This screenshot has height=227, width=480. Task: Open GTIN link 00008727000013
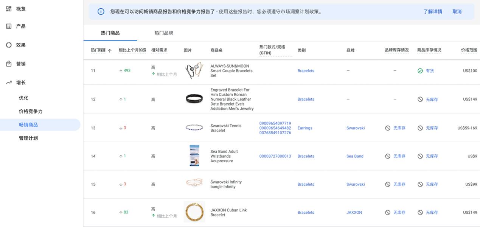(275, 156)
